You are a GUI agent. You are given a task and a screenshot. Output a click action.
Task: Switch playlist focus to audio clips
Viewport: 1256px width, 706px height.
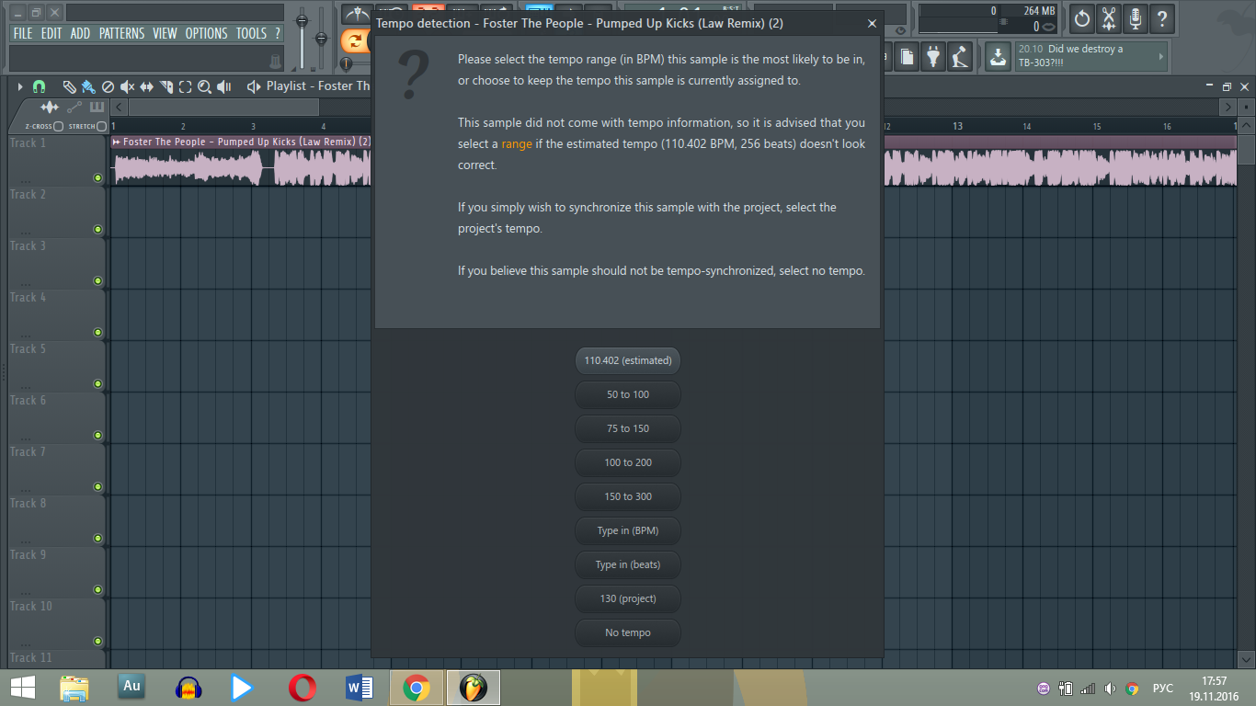tap(50, 108)
